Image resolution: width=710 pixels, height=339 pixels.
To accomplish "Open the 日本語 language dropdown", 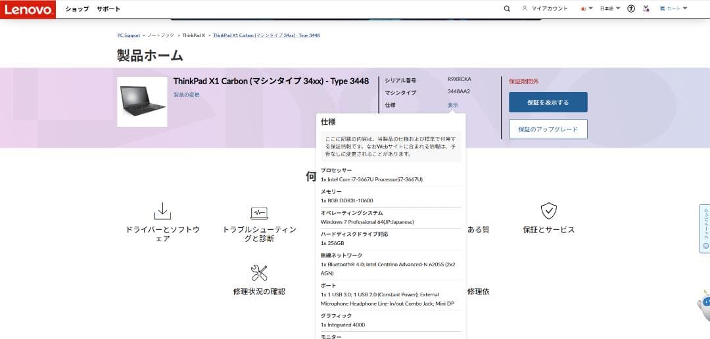I will (x=610, y=9).
